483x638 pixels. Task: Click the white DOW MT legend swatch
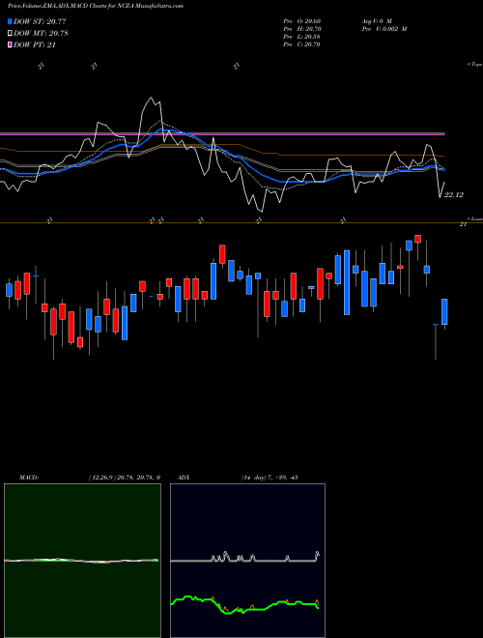coord(11,33)
